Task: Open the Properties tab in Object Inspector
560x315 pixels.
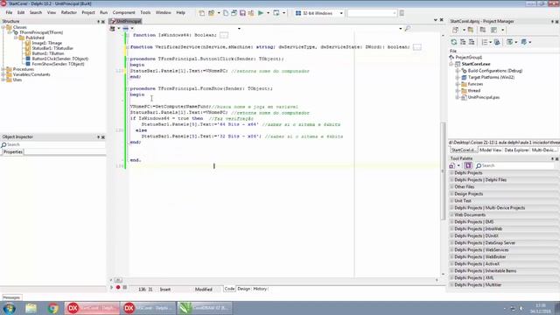Action: 13,152
